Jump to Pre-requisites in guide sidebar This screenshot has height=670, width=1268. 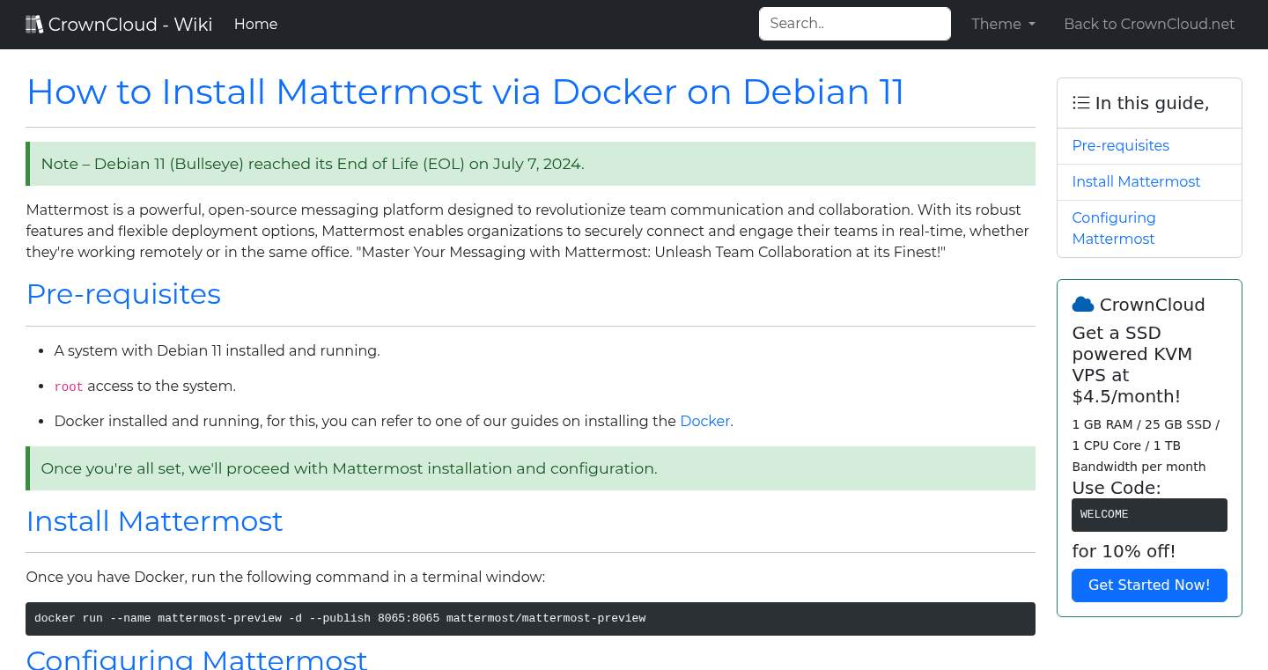[x=1120, y=145]
